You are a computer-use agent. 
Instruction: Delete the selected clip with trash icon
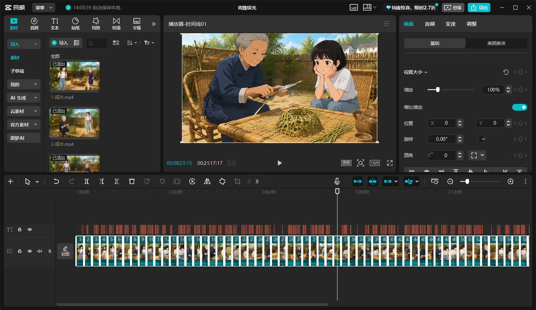[132, 181]
